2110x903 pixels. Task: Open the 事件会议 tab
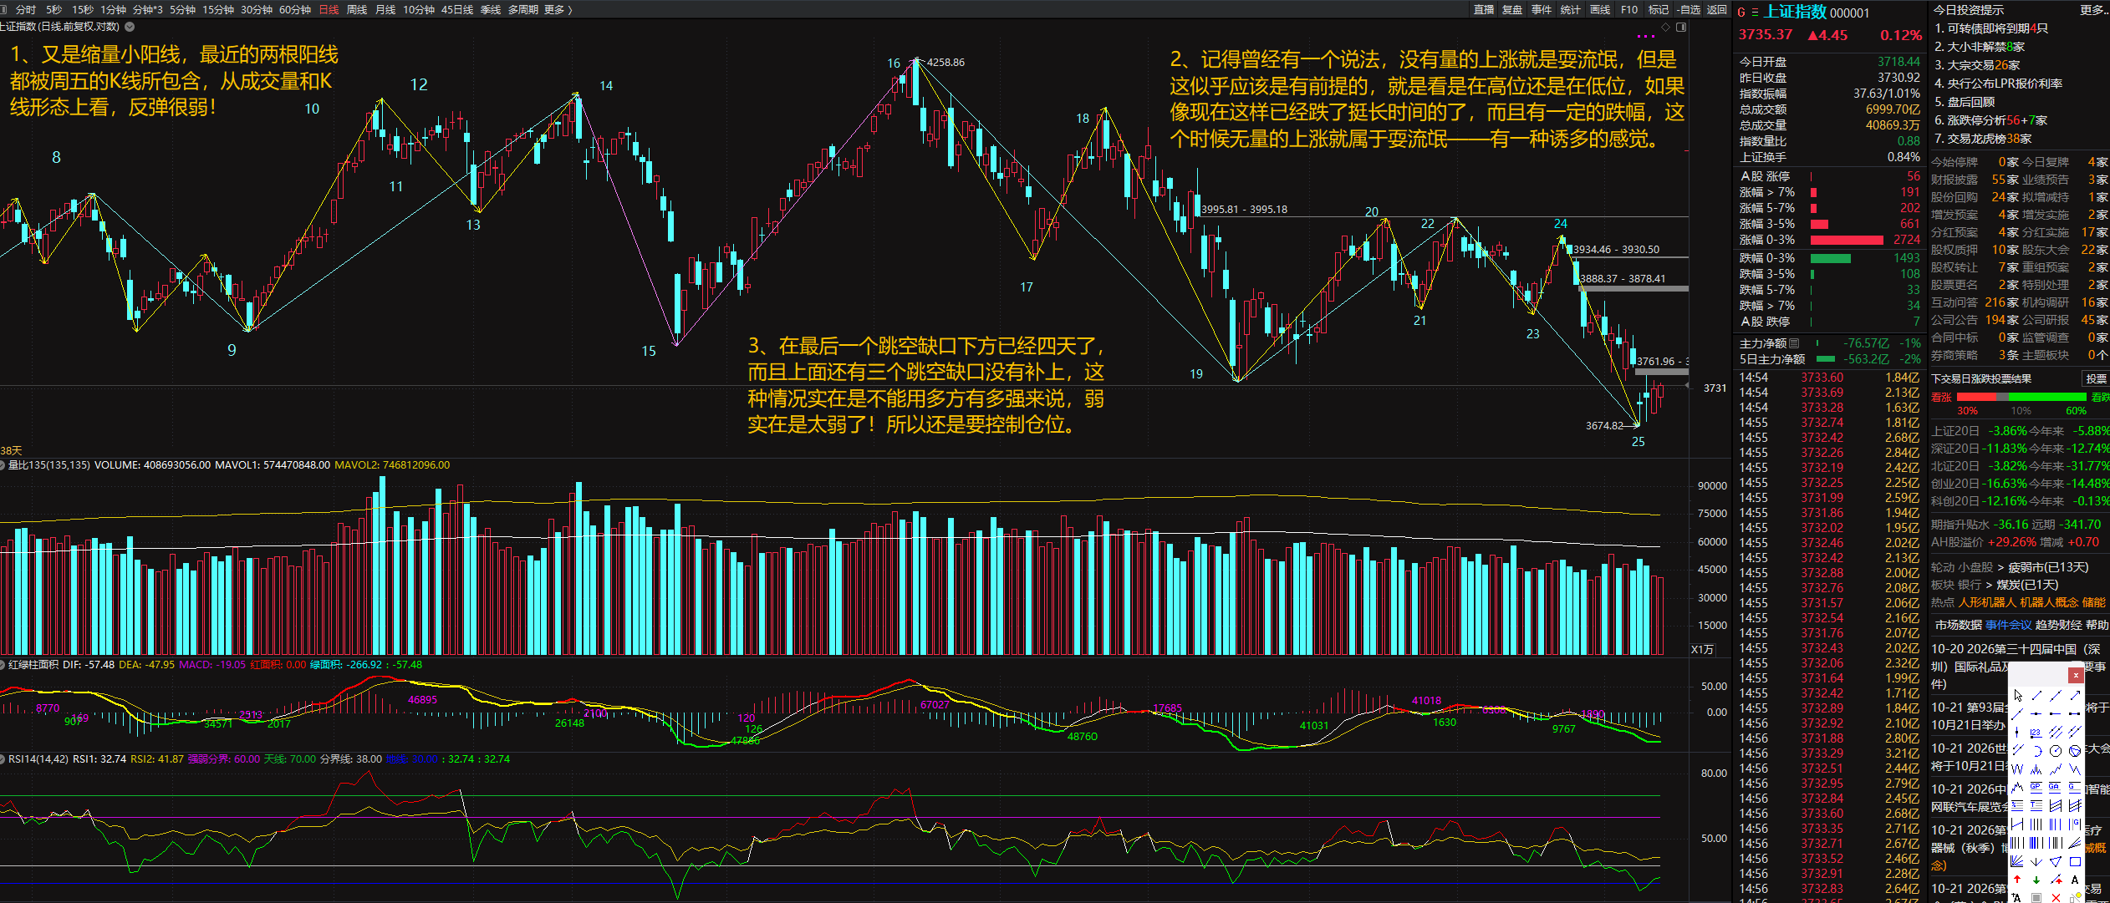pyautogui.click(x=2009, y=625)
